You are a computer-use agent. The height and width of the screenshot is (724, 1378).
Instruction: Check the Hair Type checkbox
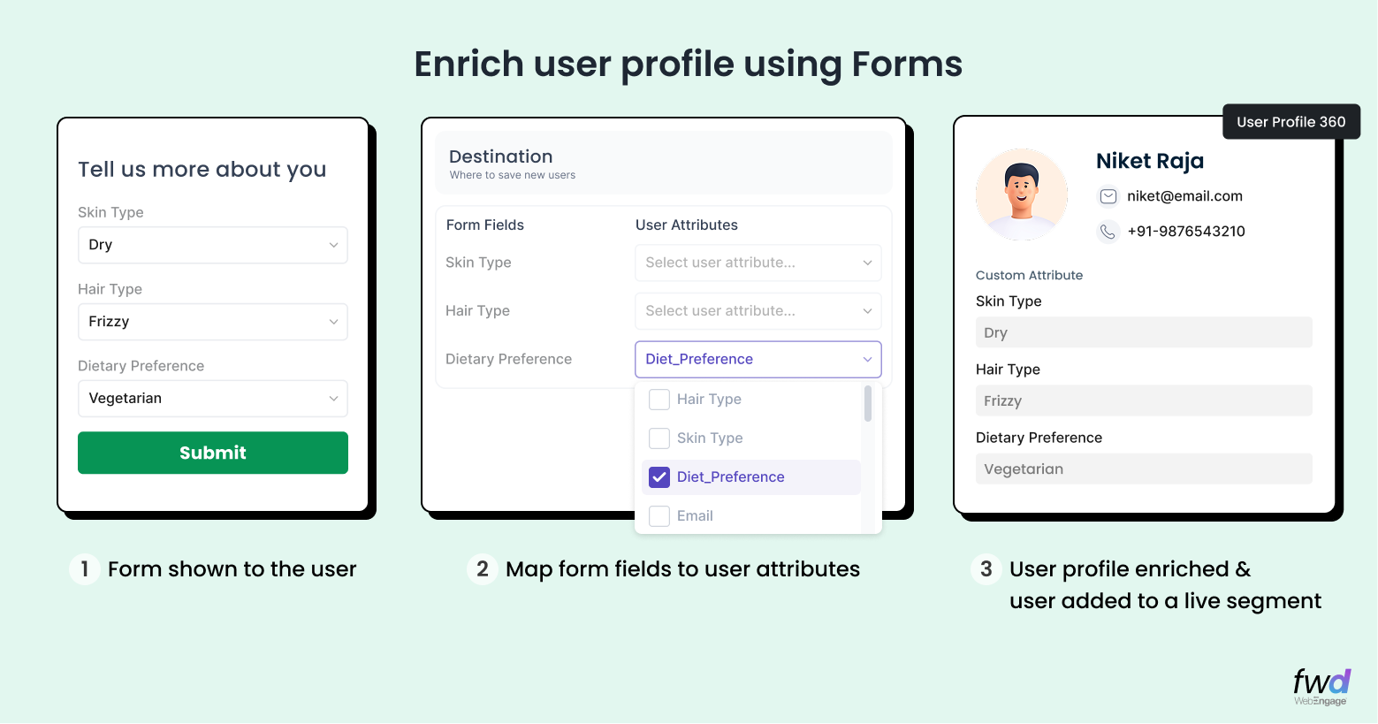pyautogui.click(x=659, y=400)
